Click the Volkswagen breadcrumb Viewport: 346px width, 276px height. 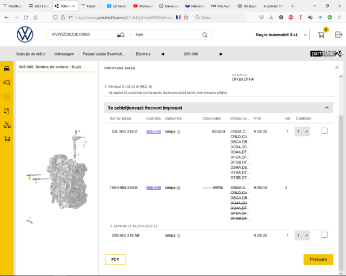coord(64,54)
